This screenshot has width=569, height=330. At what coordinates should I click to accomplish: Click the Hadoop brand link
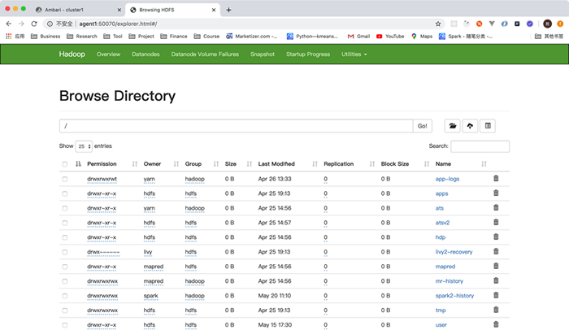point(72,54)
